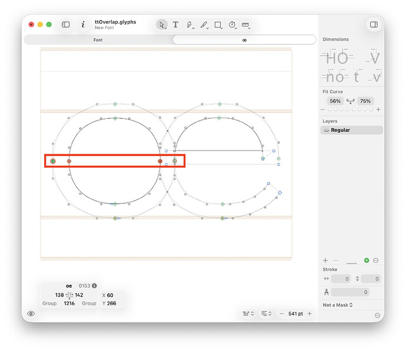
Task: Open the Not a Mask dropdown
Action: pos(338,305)
